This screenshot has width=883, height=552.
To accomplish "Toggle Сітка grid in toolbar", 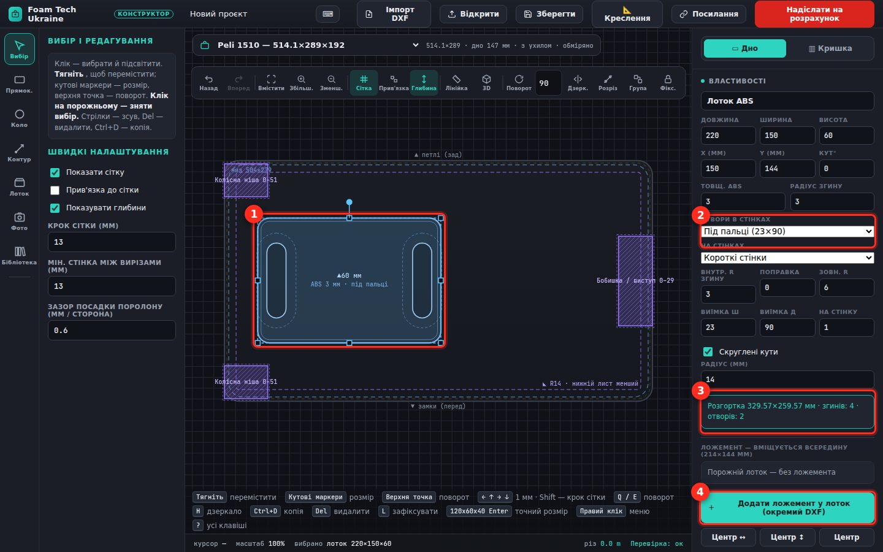I will 364,83.
